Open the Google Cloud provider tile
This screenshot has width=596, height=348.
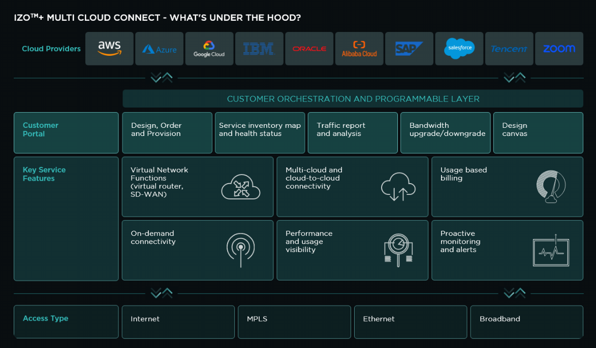tap(209, 48)
